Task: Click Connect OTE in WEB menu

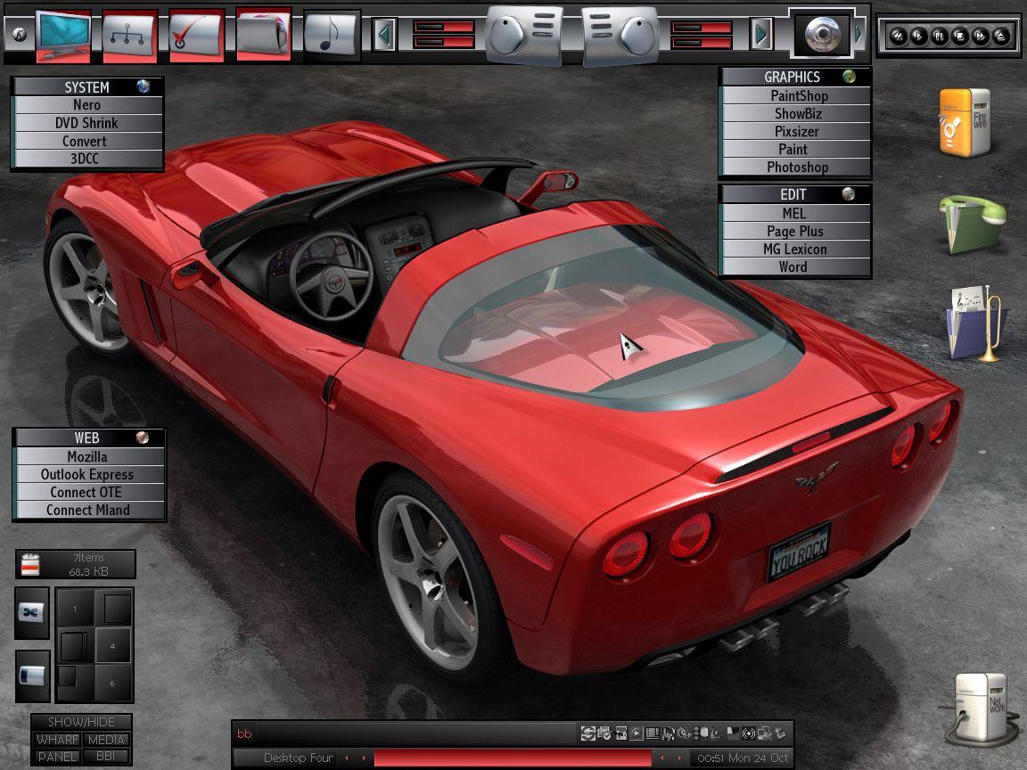Action: (x=90, y=492)
